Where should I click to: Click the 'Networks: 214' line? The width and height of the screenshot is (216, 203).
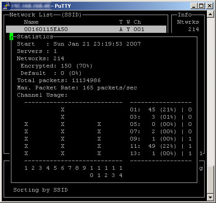click(41, 58)
